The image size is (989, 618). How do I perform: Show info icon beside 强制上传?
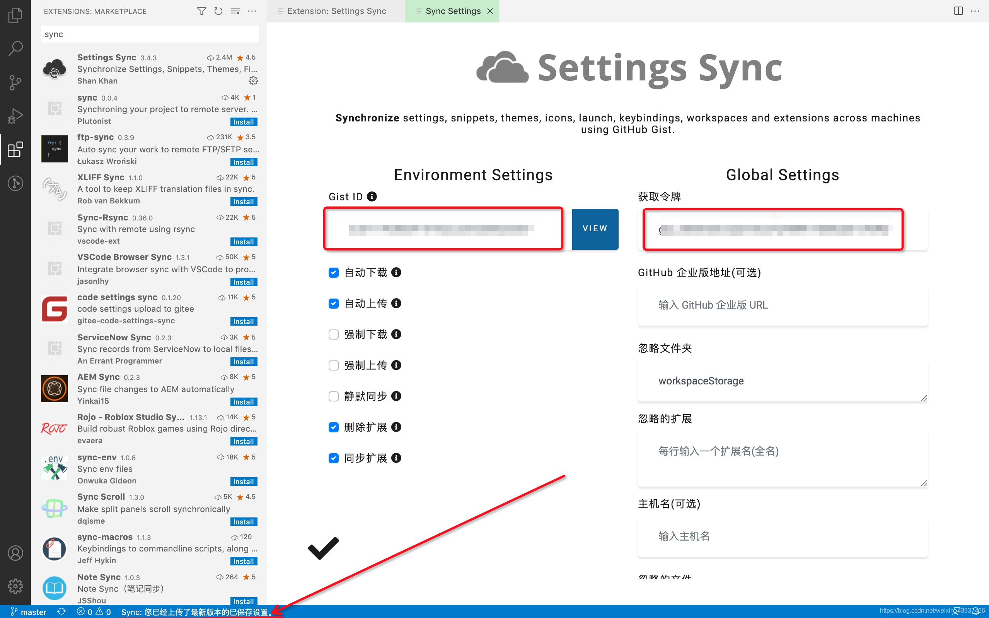396,365
